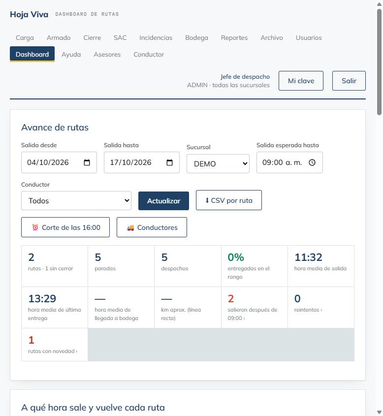Open the Archivo tab

point(272,38)
